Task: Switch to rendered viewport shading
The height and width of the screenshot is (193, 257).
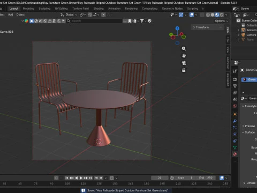Action: coord(222,15)
